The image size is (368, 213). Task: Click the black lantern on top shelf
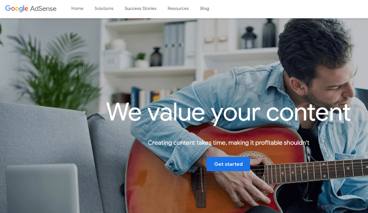pos(249,37)
